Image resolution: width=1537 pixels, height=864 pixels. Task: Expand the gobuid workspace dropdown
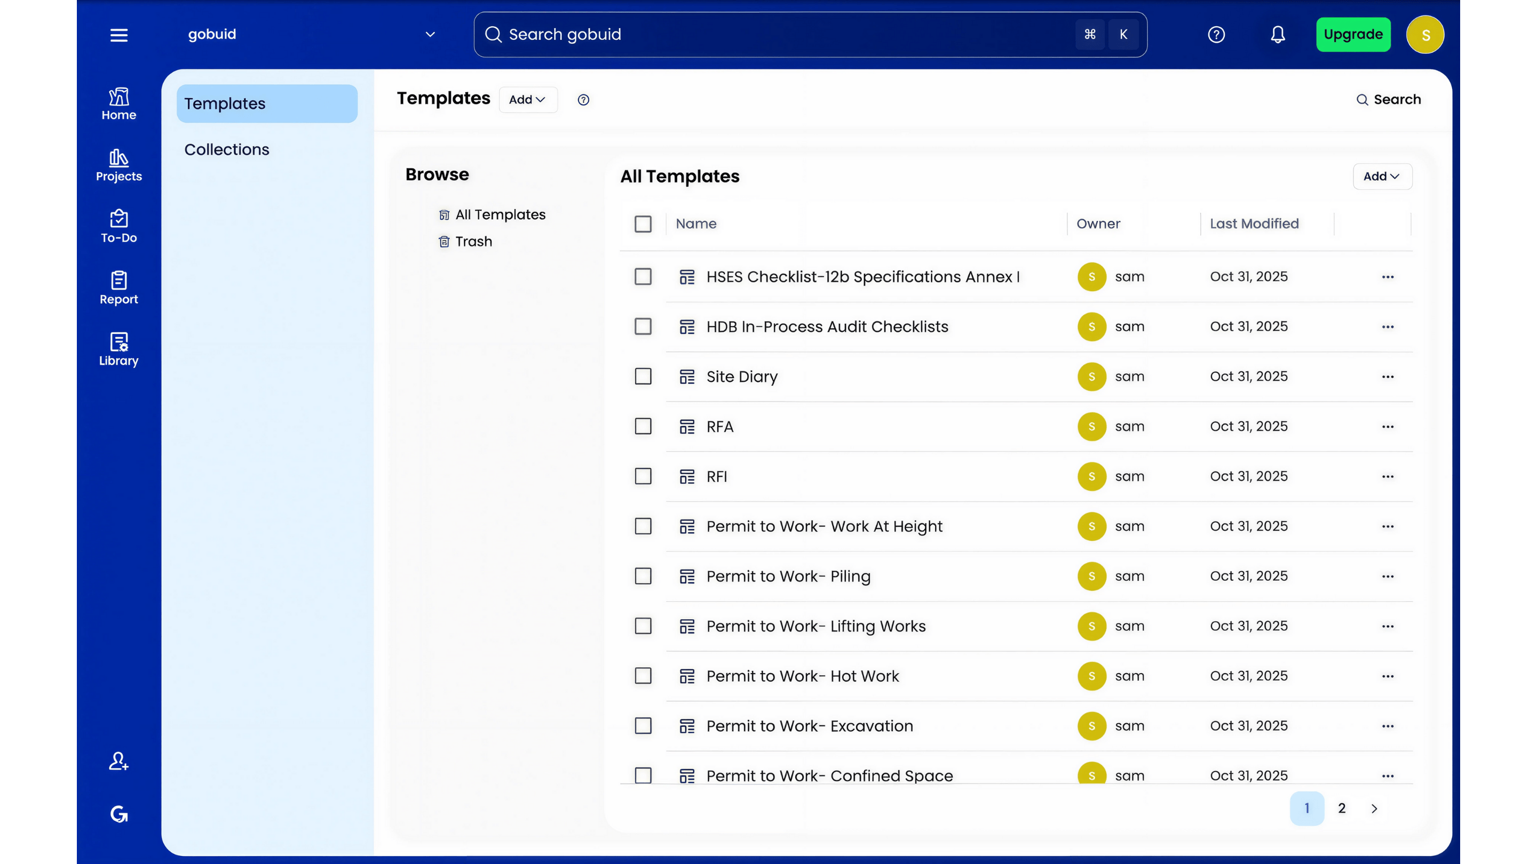[430, 35]
